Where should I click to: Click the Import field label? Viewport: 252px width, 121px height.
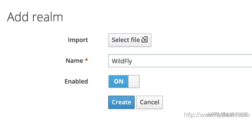[x=78, y=40]
